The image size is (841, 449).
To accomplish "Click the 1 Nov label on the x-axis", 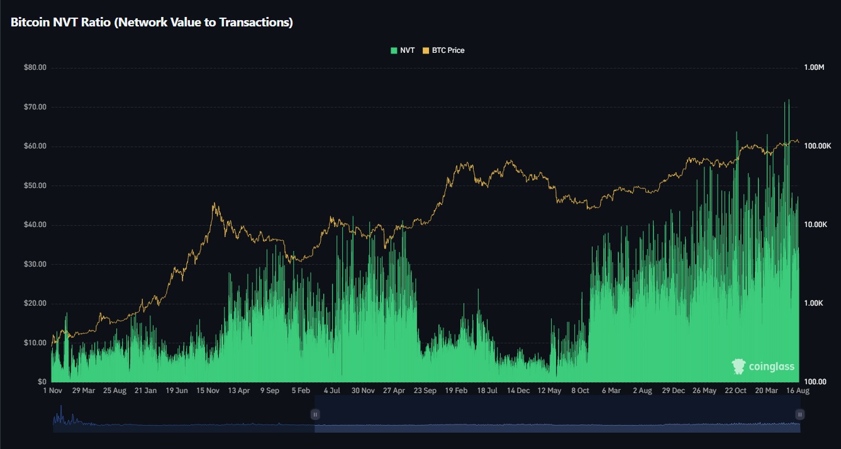I will (x=52, y=391).
